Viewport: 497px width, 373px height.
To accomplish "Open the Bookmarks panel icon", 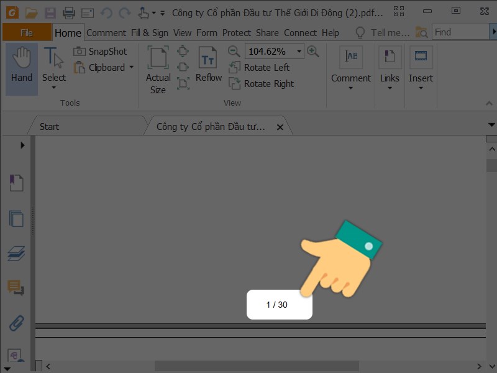I will 16,183.
